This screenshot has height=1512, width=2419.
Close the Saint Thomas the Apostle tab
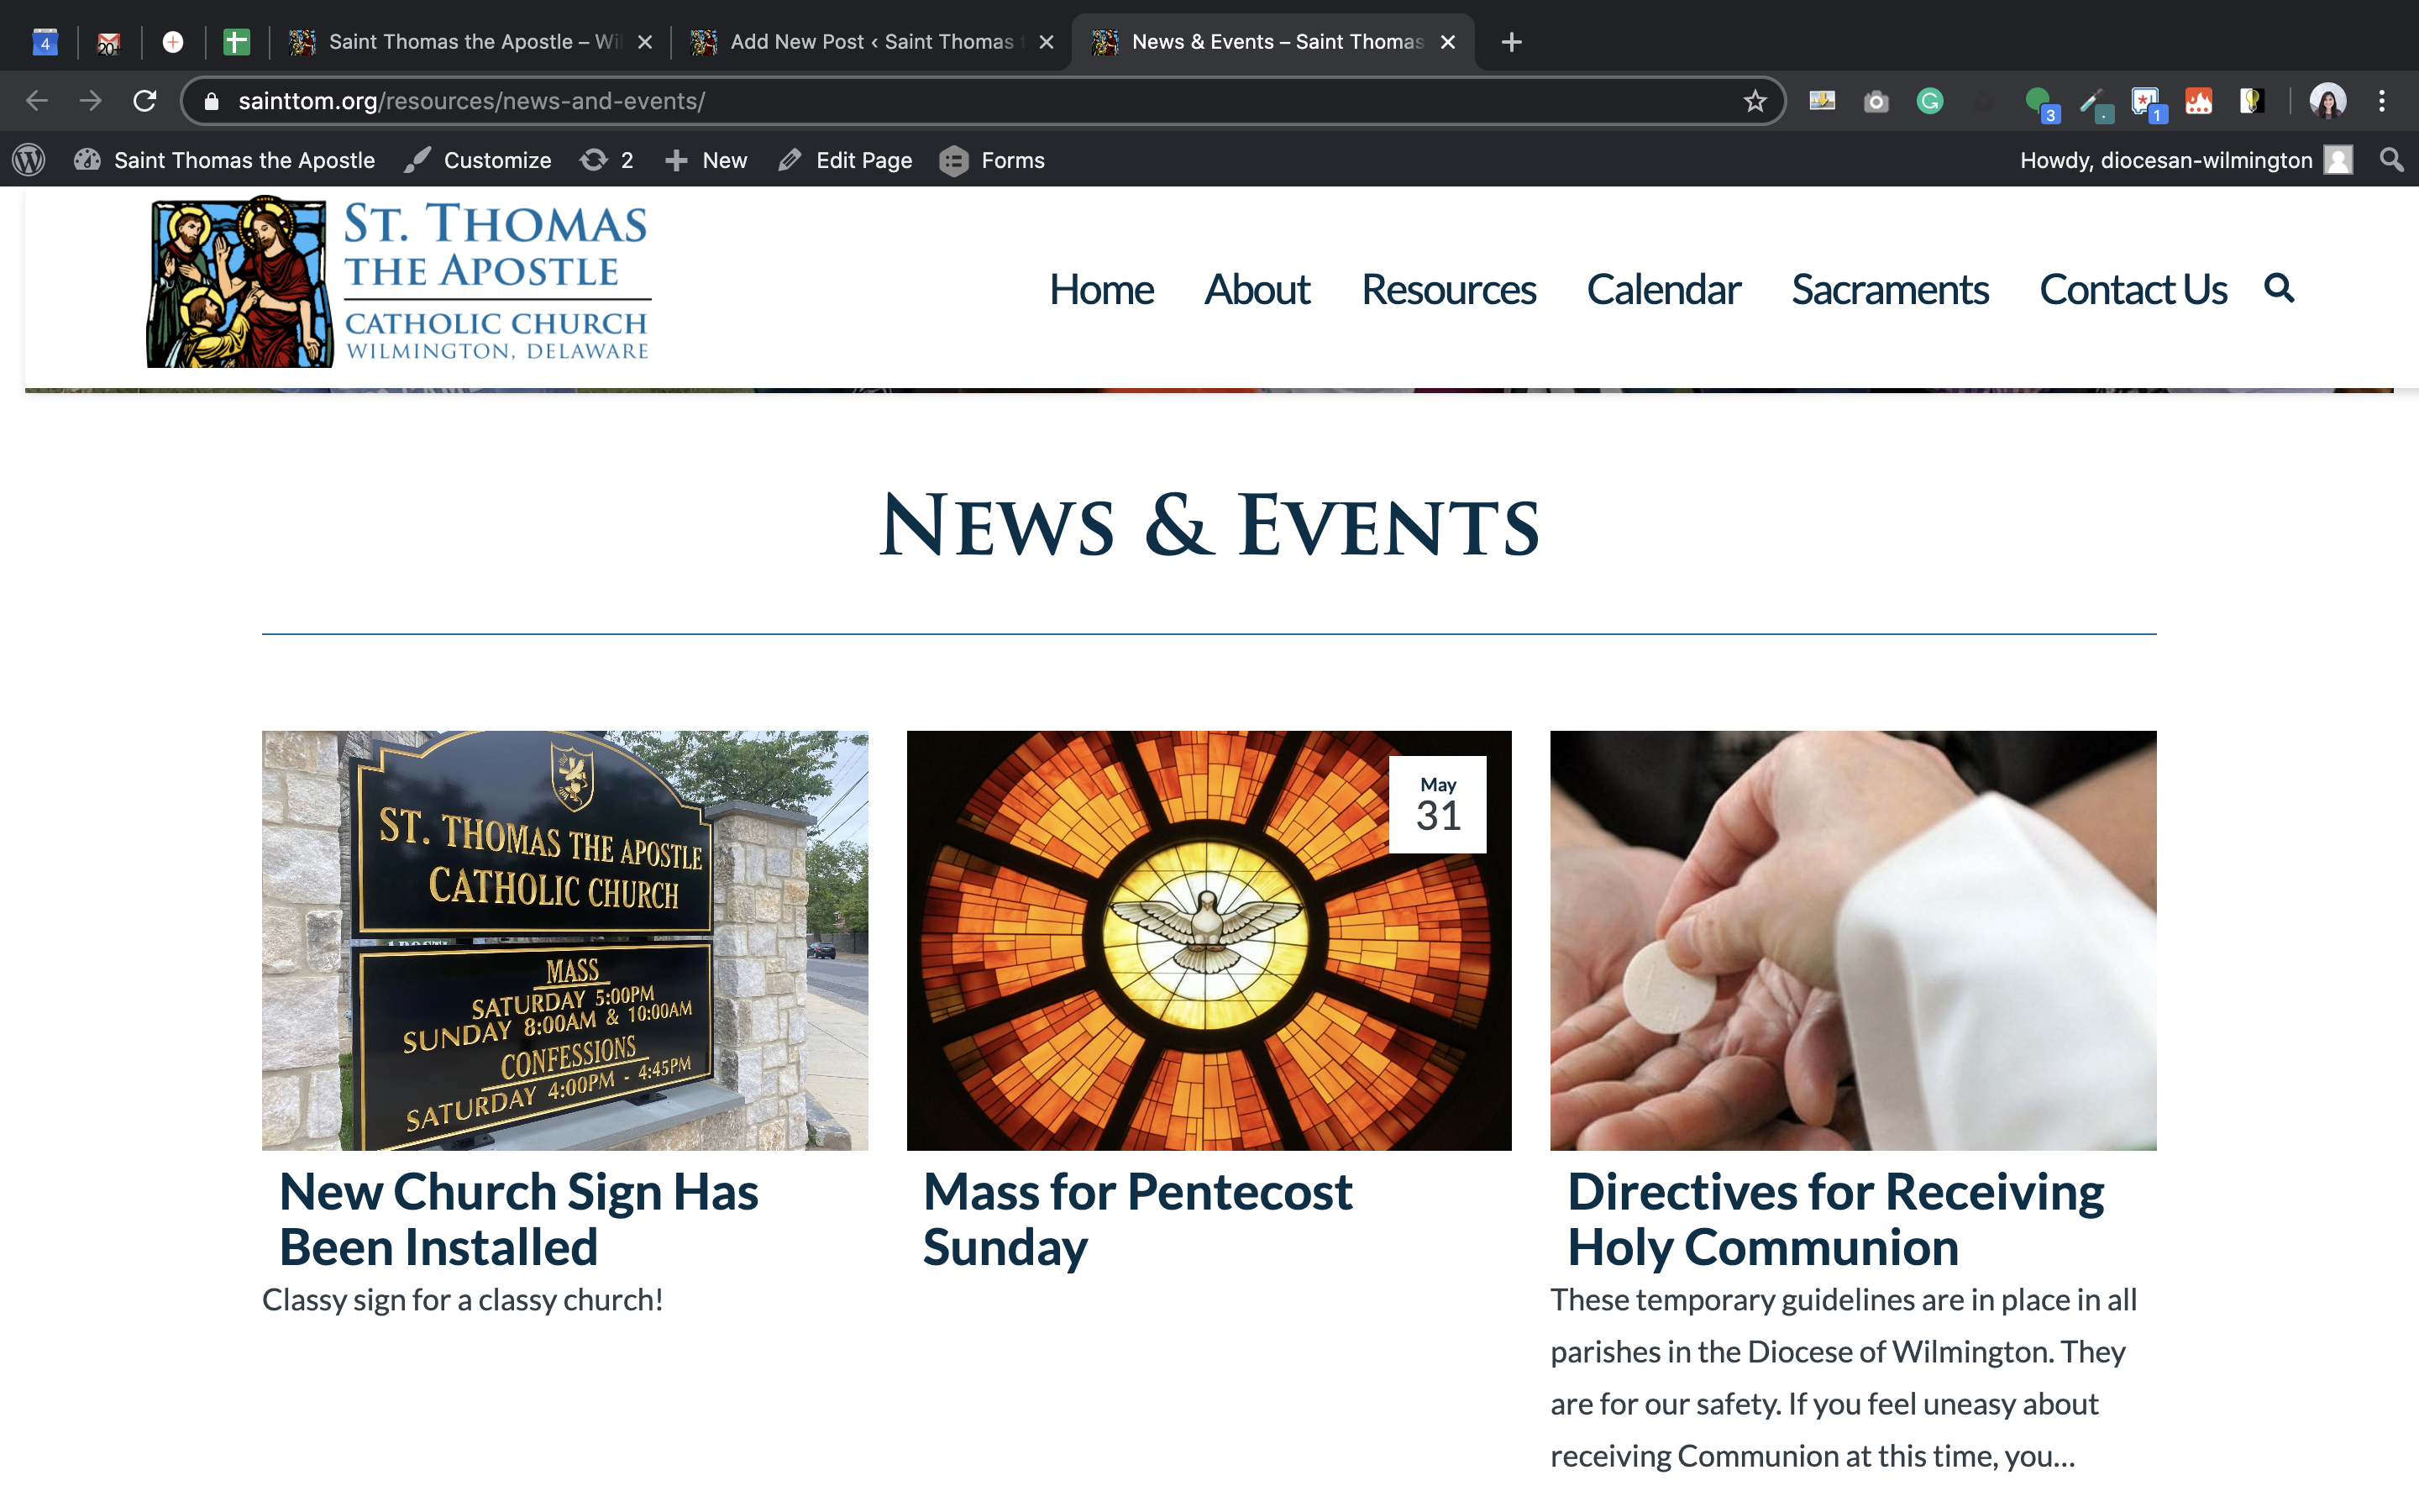pos(646,42)
